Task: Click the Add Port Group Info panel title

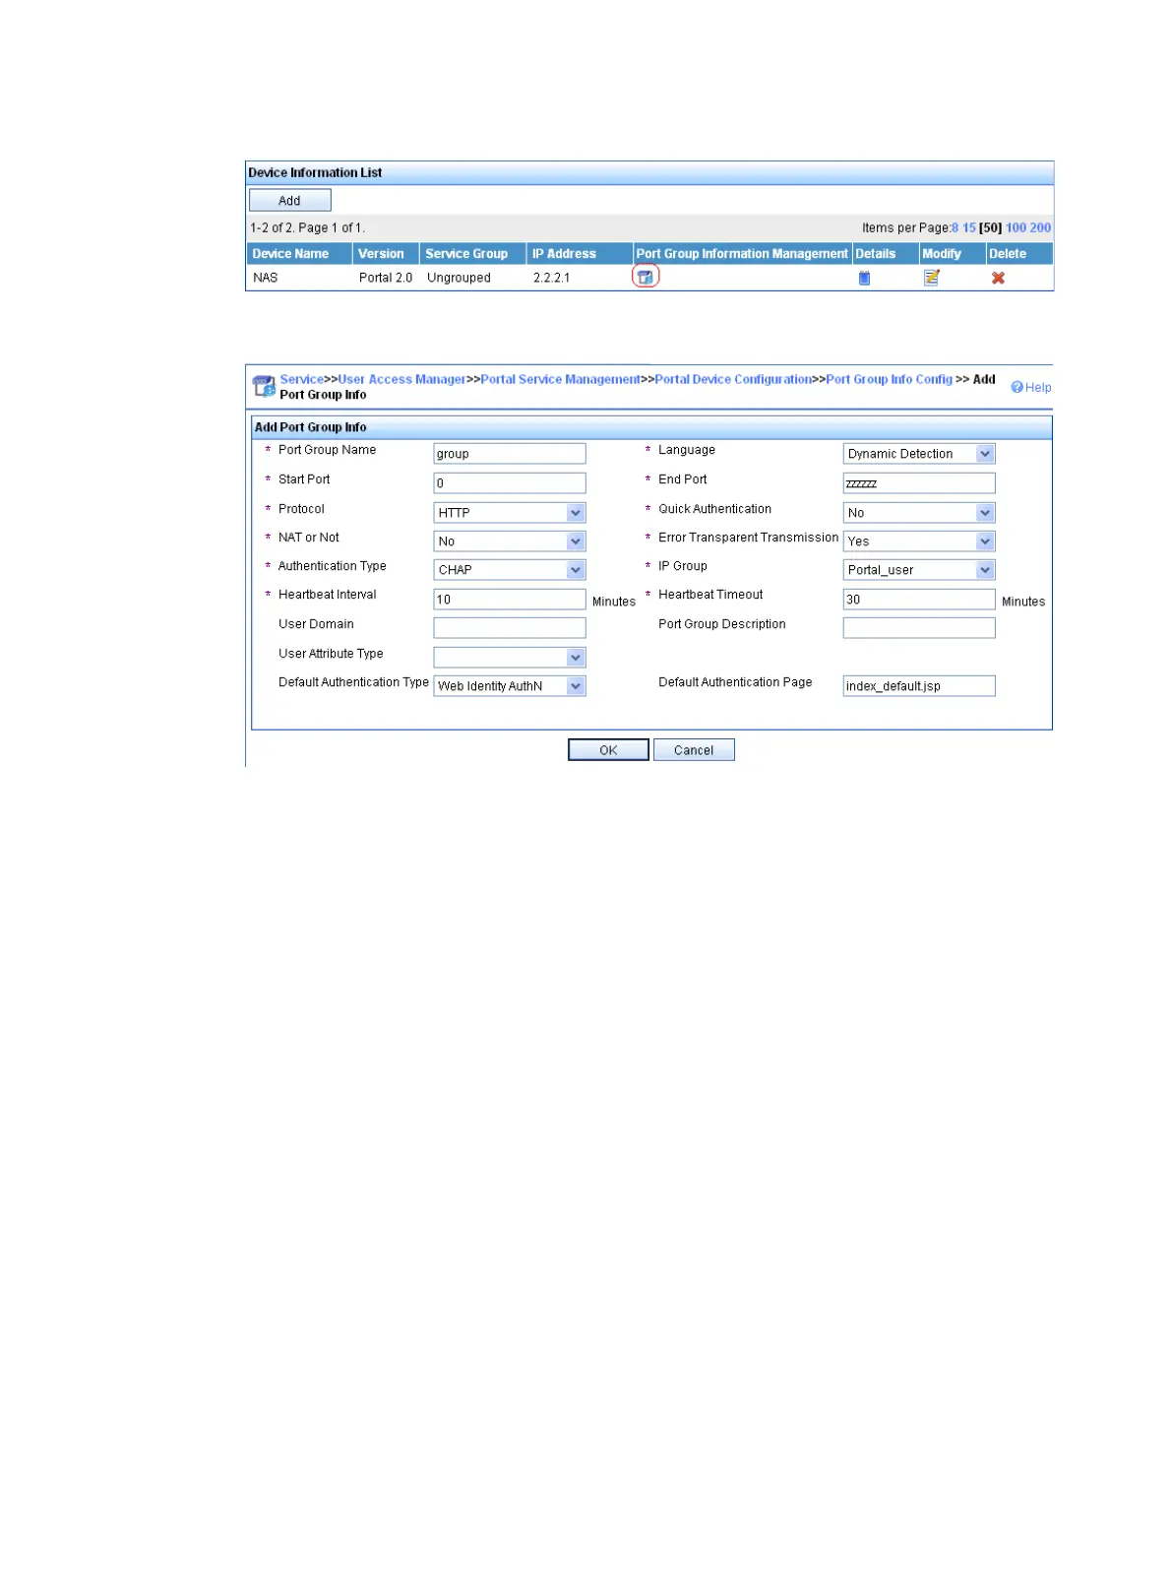Action: pyautogui.click(x=310, y=427)
